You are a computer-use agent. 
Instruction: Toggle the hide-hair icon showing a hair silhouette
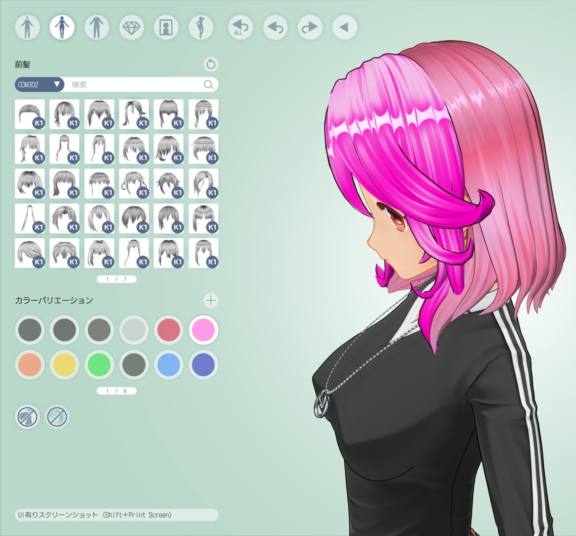tap(28, 417)
